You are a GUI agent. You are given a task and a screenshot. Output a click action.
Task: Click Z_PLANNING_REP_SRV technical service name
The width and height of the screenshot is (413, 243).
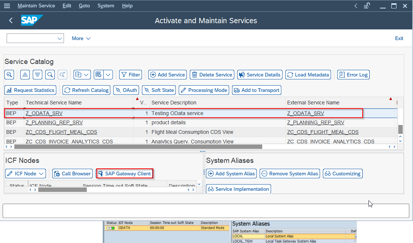54,123
